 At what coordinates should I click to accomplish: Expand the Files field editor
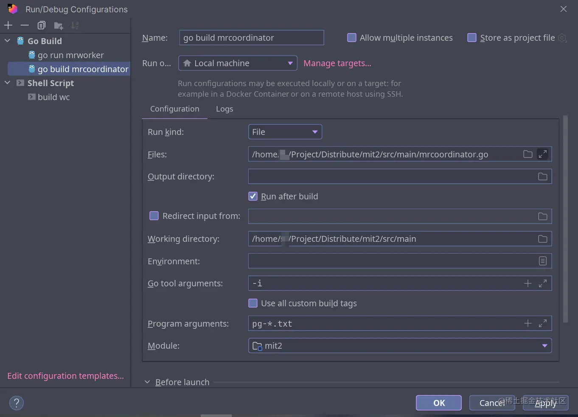(x=542, y=154)
